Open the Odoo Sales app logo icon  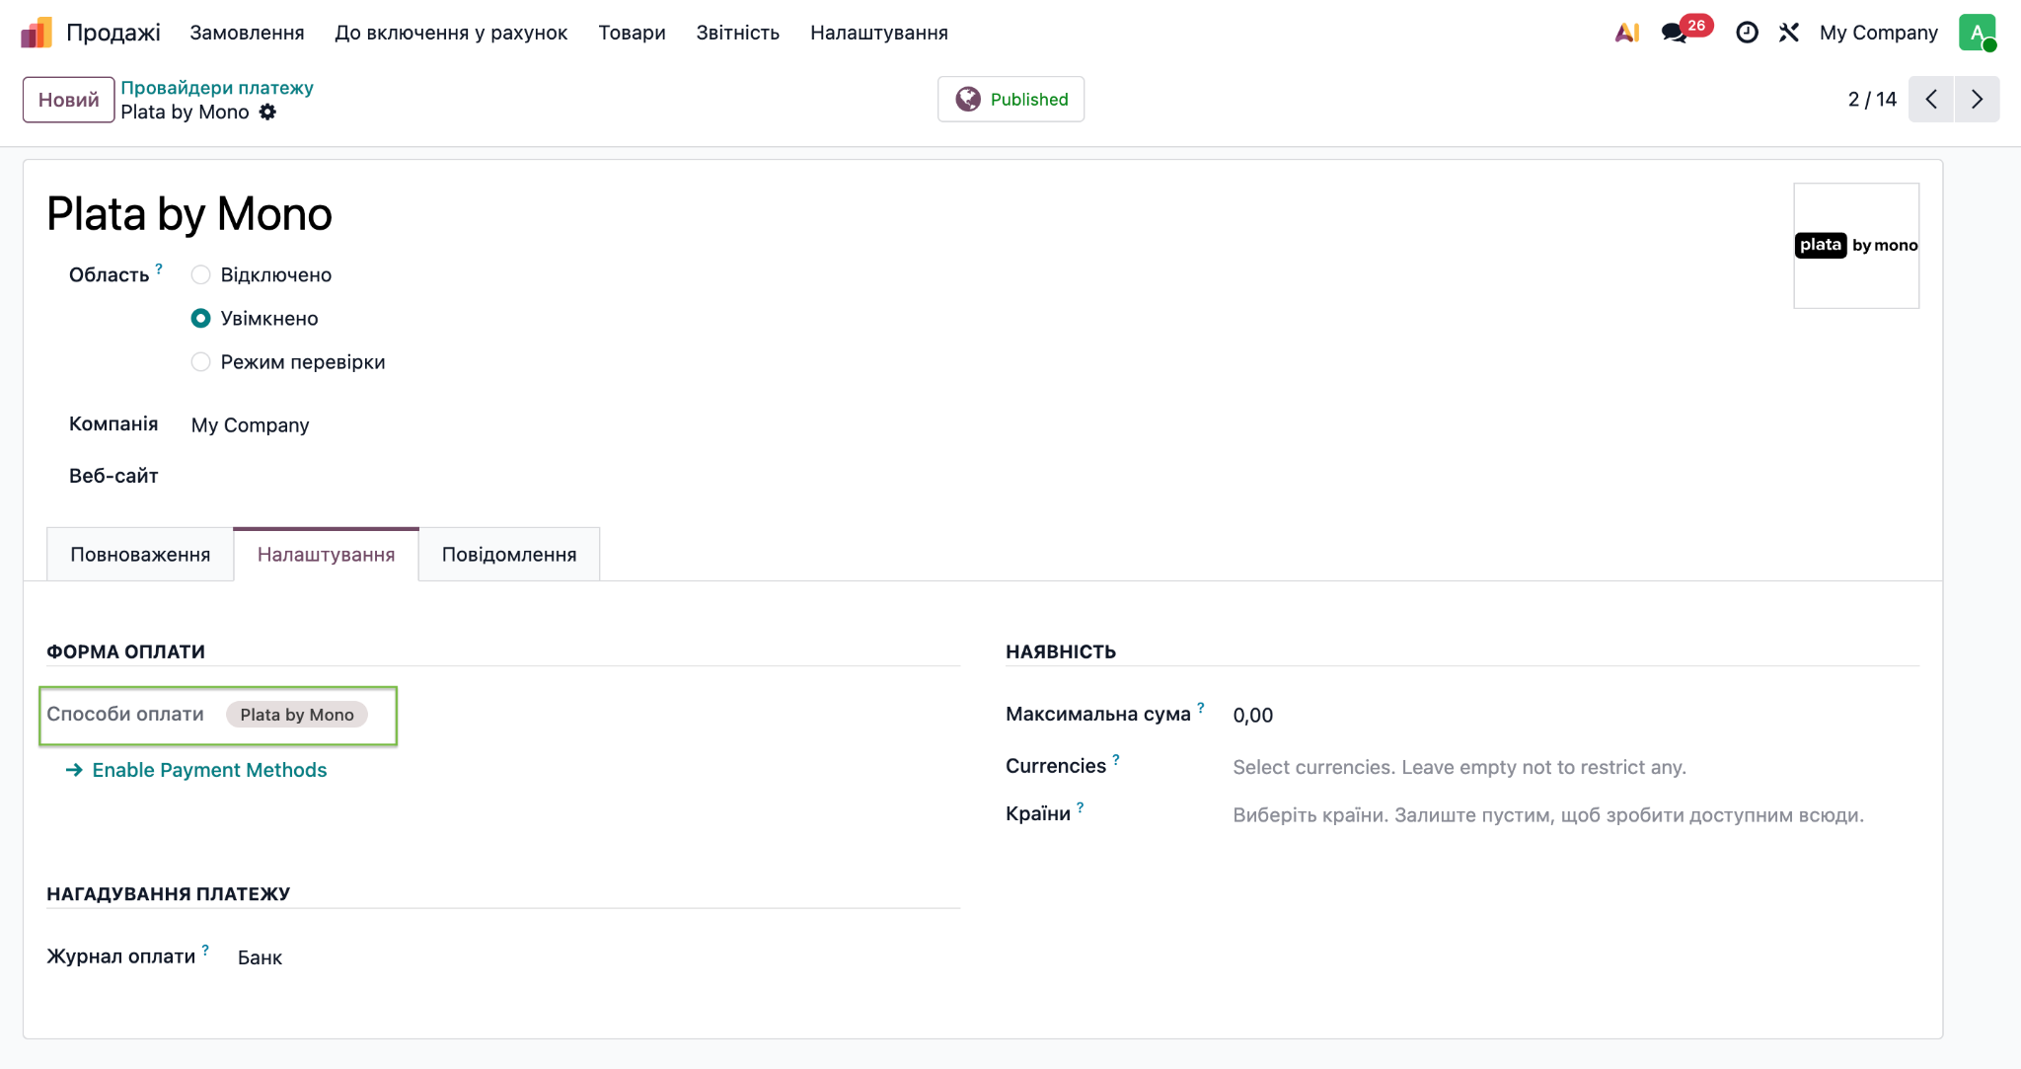[x=37, y=33]
